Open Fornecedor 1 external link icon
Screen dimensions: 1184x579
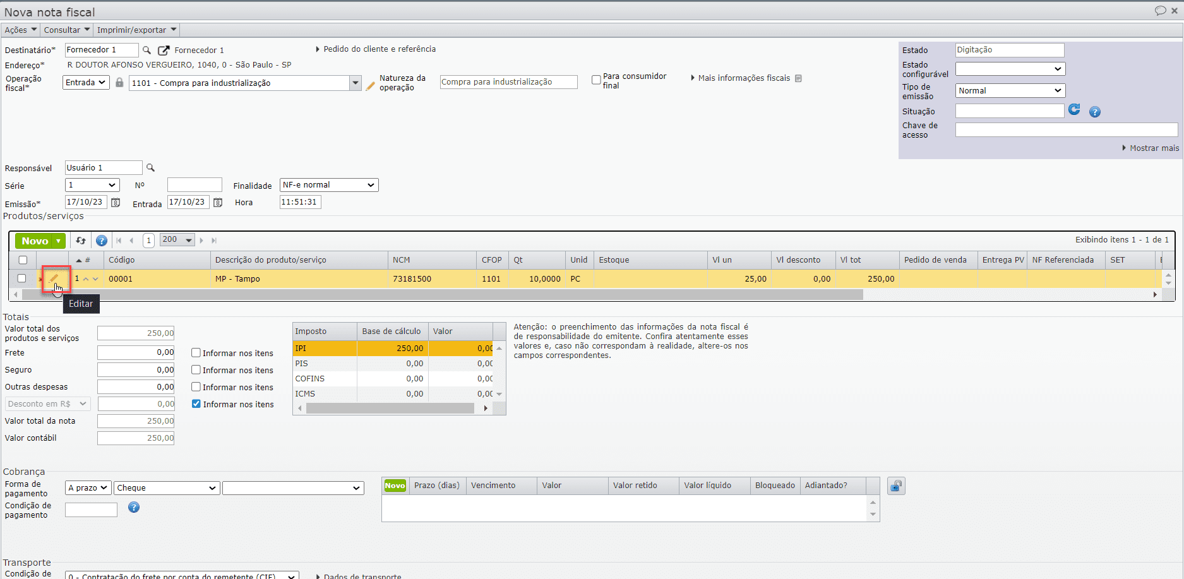pos(164,51)
